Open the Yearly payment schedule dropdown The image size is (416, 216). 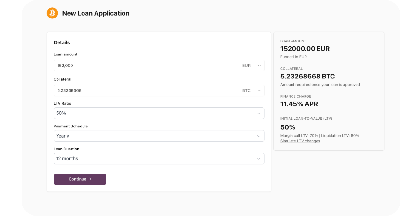click(x=159, y=136)
